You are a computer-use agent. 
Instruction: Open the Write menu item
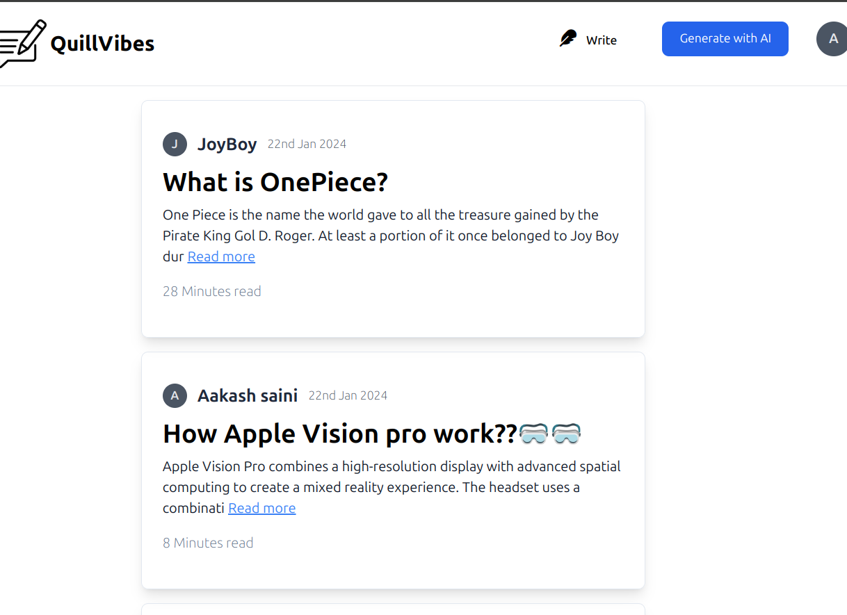coord(601,40)
